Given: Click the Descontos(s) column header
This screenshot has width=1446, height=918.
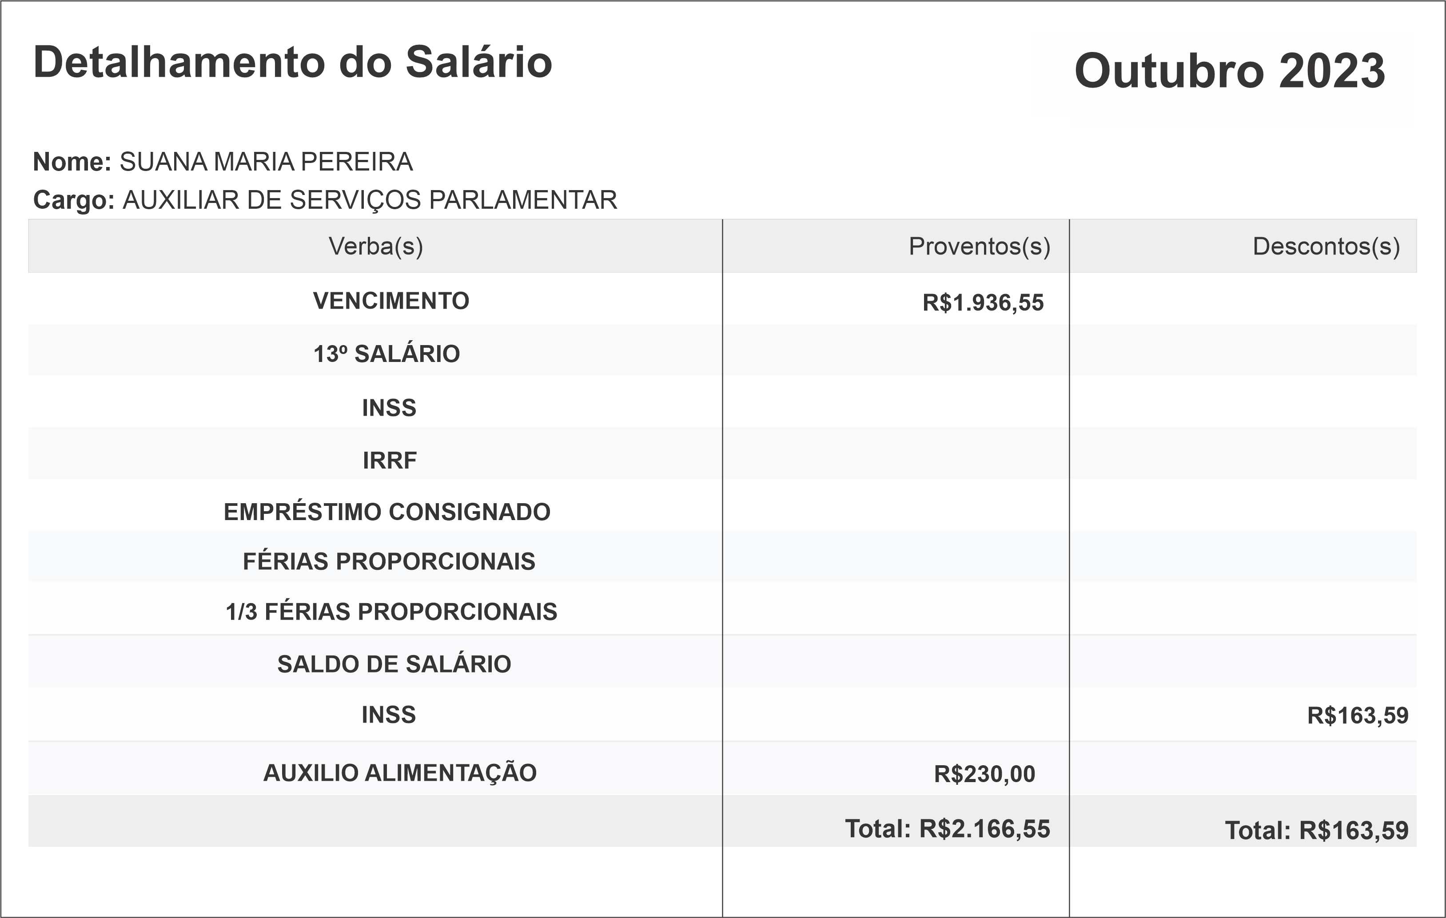Looking at the screenshot, I should [1326, 247].
